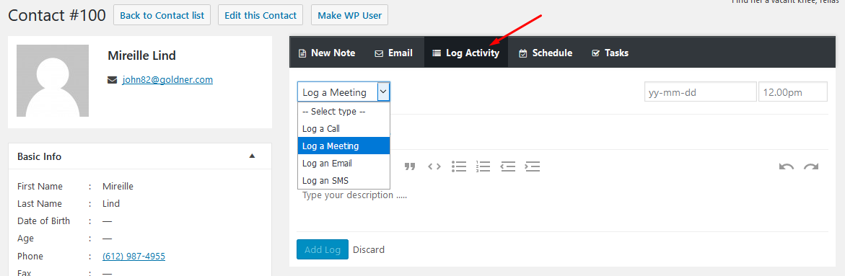Viewport: 845px width, 276px height.
Task: Click Back to Contact list button
Action: click(x=162, y=15)
